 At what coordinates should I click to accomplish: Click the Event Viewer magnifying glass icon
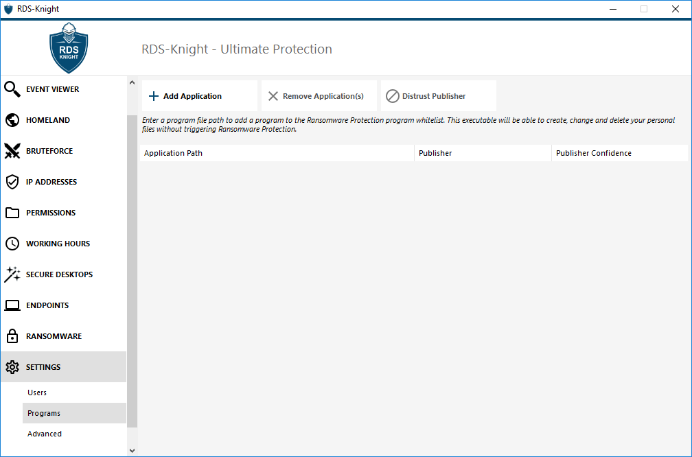[x=12, y=89]
